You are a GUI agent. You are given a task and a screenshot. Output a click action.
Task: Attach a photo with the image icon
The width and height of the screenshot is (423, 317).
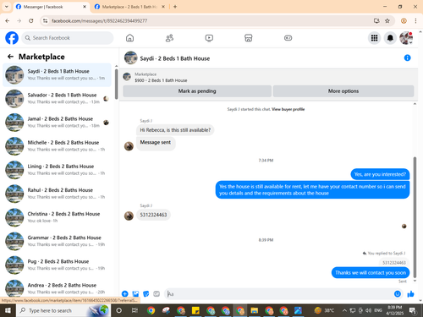pos(135,294)
